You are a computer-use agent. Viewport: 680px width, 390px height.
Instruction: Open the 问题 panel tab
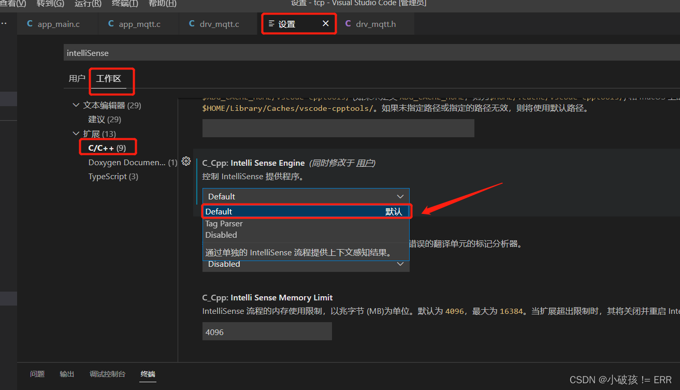click(37, 374)
